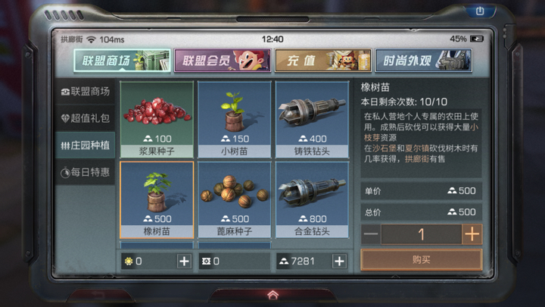
Task: Choose the 铸铁钻头 cast iron drill item
Action: pyautogui.click(x=312, y=120)
